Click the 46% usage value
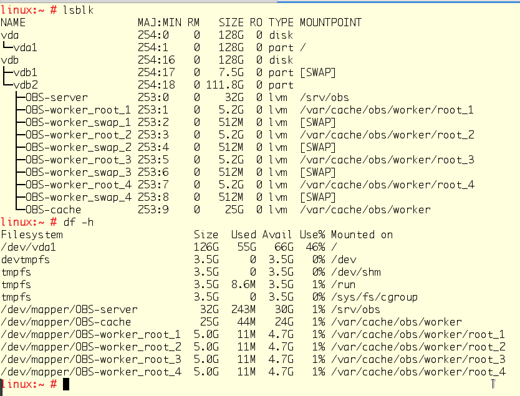 point(315,247)
